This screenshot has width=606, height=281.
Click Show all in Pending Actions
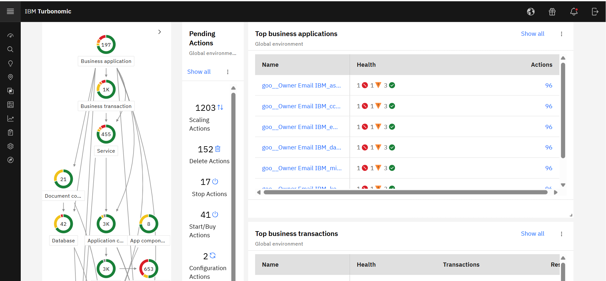pyautogui.click(x=199, y=72)
